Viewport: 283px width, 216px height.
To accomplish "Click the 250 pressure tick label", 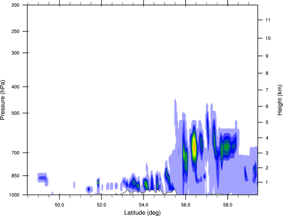I will coord(15,31).
